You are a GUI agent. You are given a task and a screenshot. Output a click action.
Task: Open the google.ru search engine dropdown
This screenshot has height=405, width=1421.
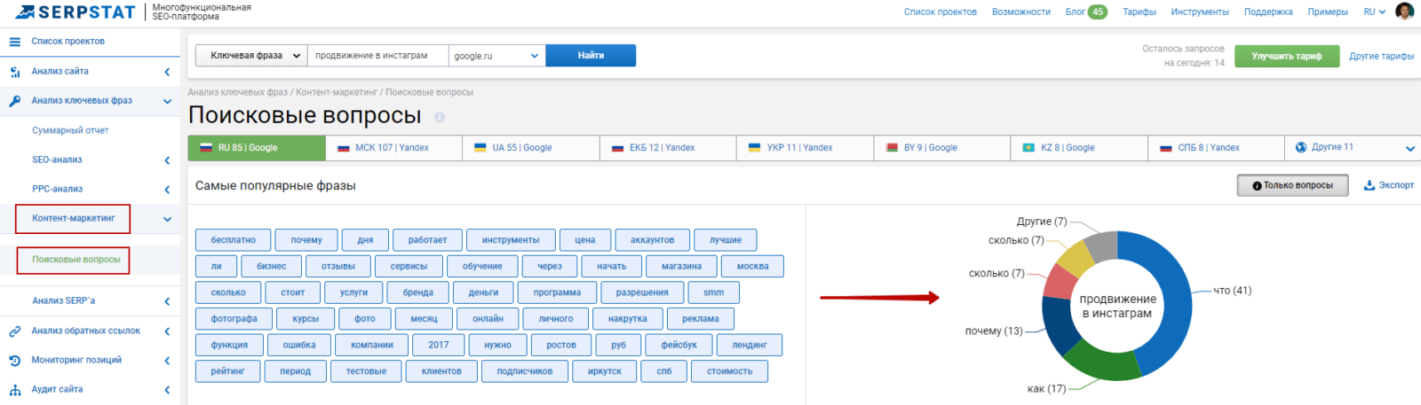coord(496,56)
